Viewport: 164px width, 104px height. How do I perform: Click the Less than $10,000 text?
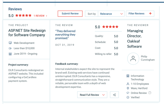pos(24,48)
